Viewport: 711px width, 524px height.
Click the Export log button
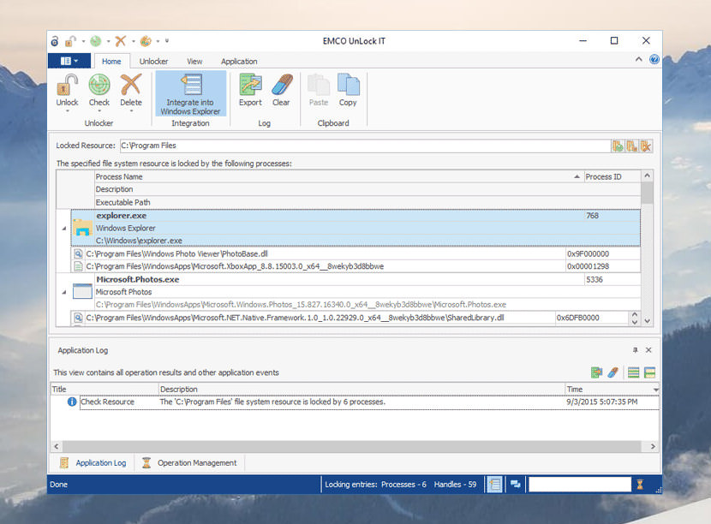click(x=250, y=90)
